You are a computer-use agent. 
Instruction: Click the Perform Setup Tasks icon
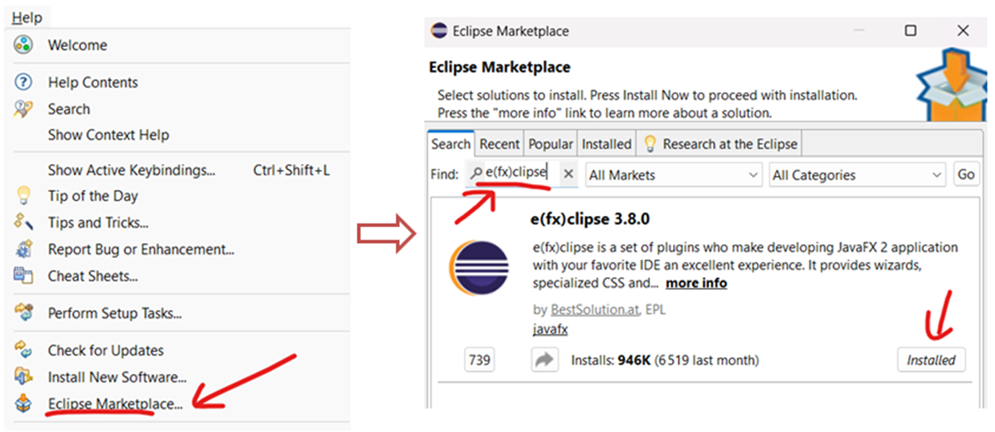pyautogui.click(x=23, y=312)
